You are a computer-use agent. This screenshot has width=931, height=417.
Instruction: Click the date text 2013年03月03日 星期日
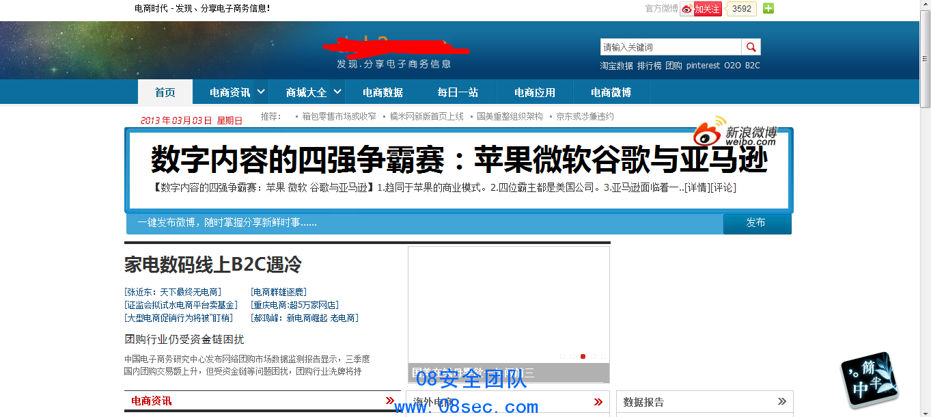coord(191,120)
